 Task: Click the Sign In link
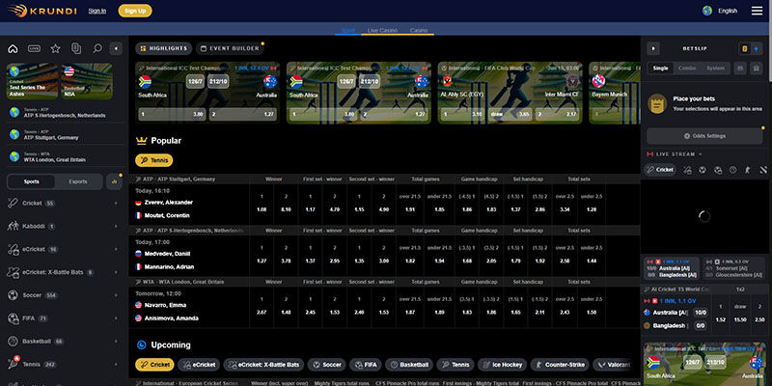pyautogui.click(x=97, y=11)
